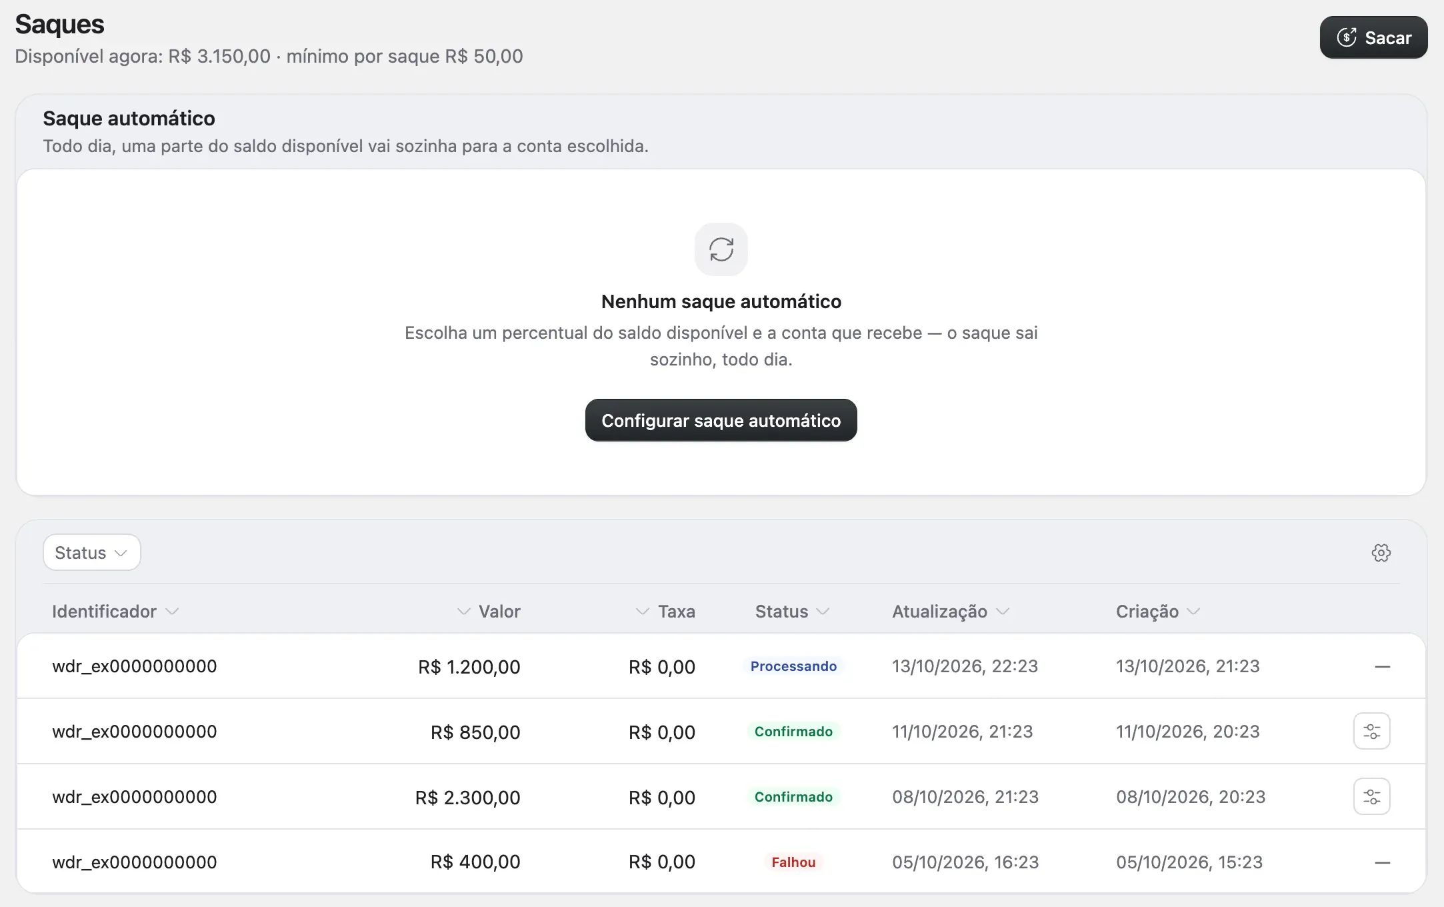Image resolution: width=1444 pixels, height=907 pixels.
Task: Open details icon for R$ 850,00 withdrawal
Action: coord(1371,731)
